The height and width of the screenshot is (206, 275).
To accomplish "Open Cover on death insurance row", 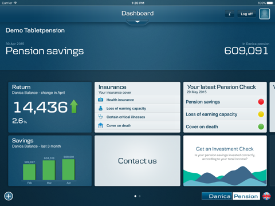I will 137,125.
